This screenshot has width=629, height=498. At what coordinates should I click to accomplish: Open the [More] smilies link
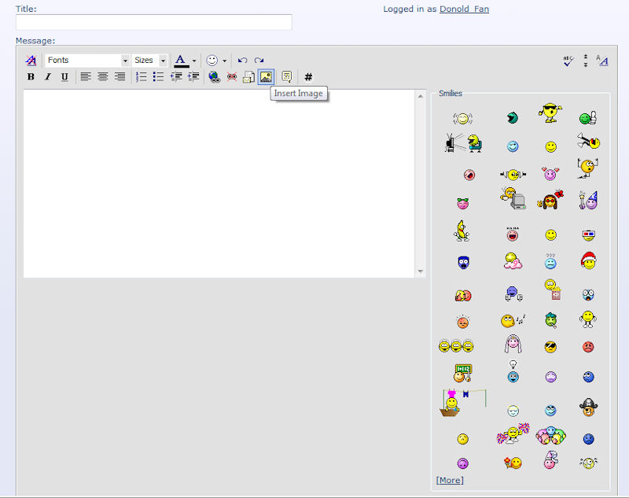coord(450,480)
